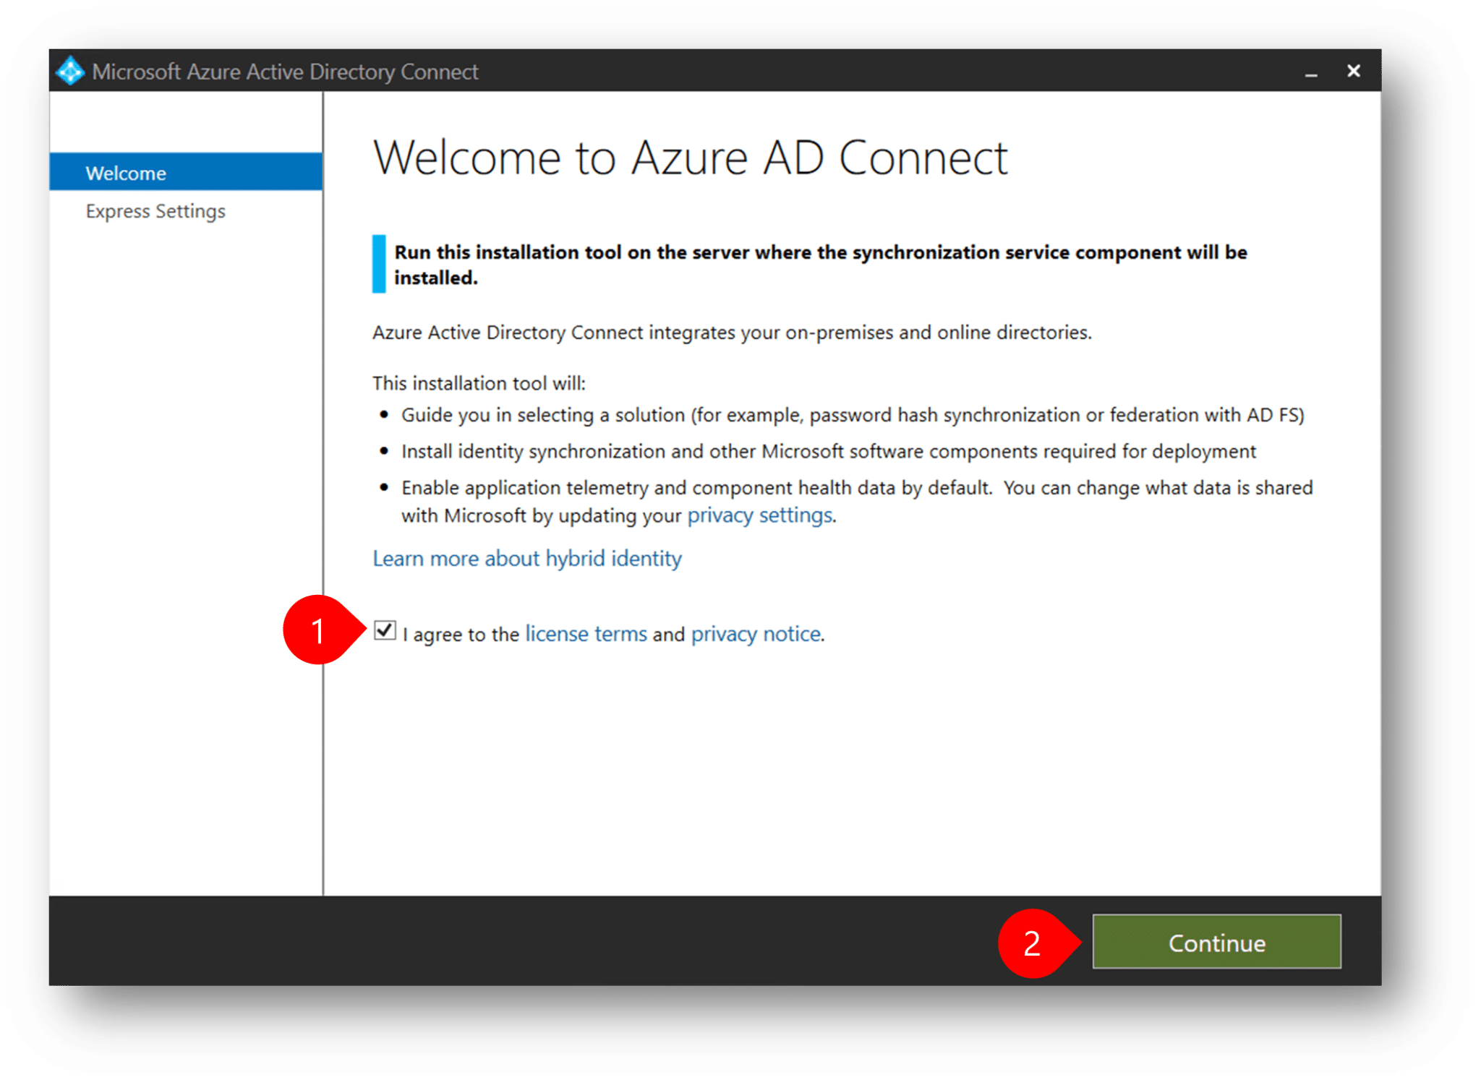Click the red number 1 callout marker

318,630
